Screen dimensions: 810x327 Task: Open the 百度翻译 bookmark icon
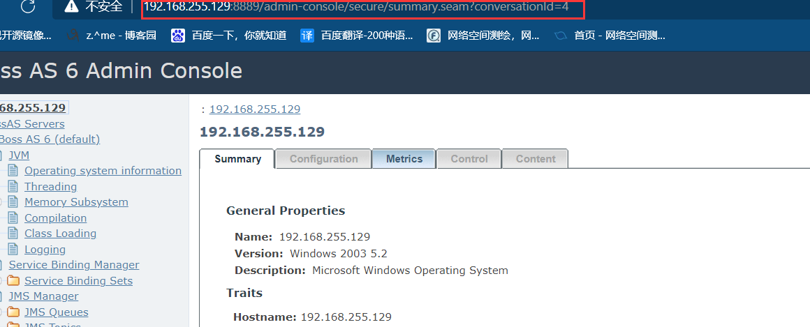point(307,36)
